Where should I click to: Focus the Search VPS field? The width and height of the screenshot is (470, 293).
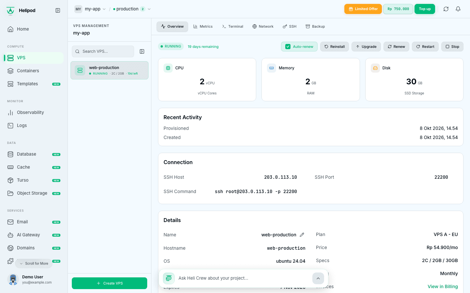coord(103,51)
